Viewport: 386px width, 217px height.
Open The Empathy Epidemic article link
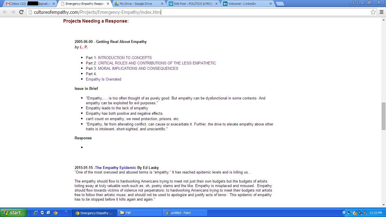tap(116, 168)
